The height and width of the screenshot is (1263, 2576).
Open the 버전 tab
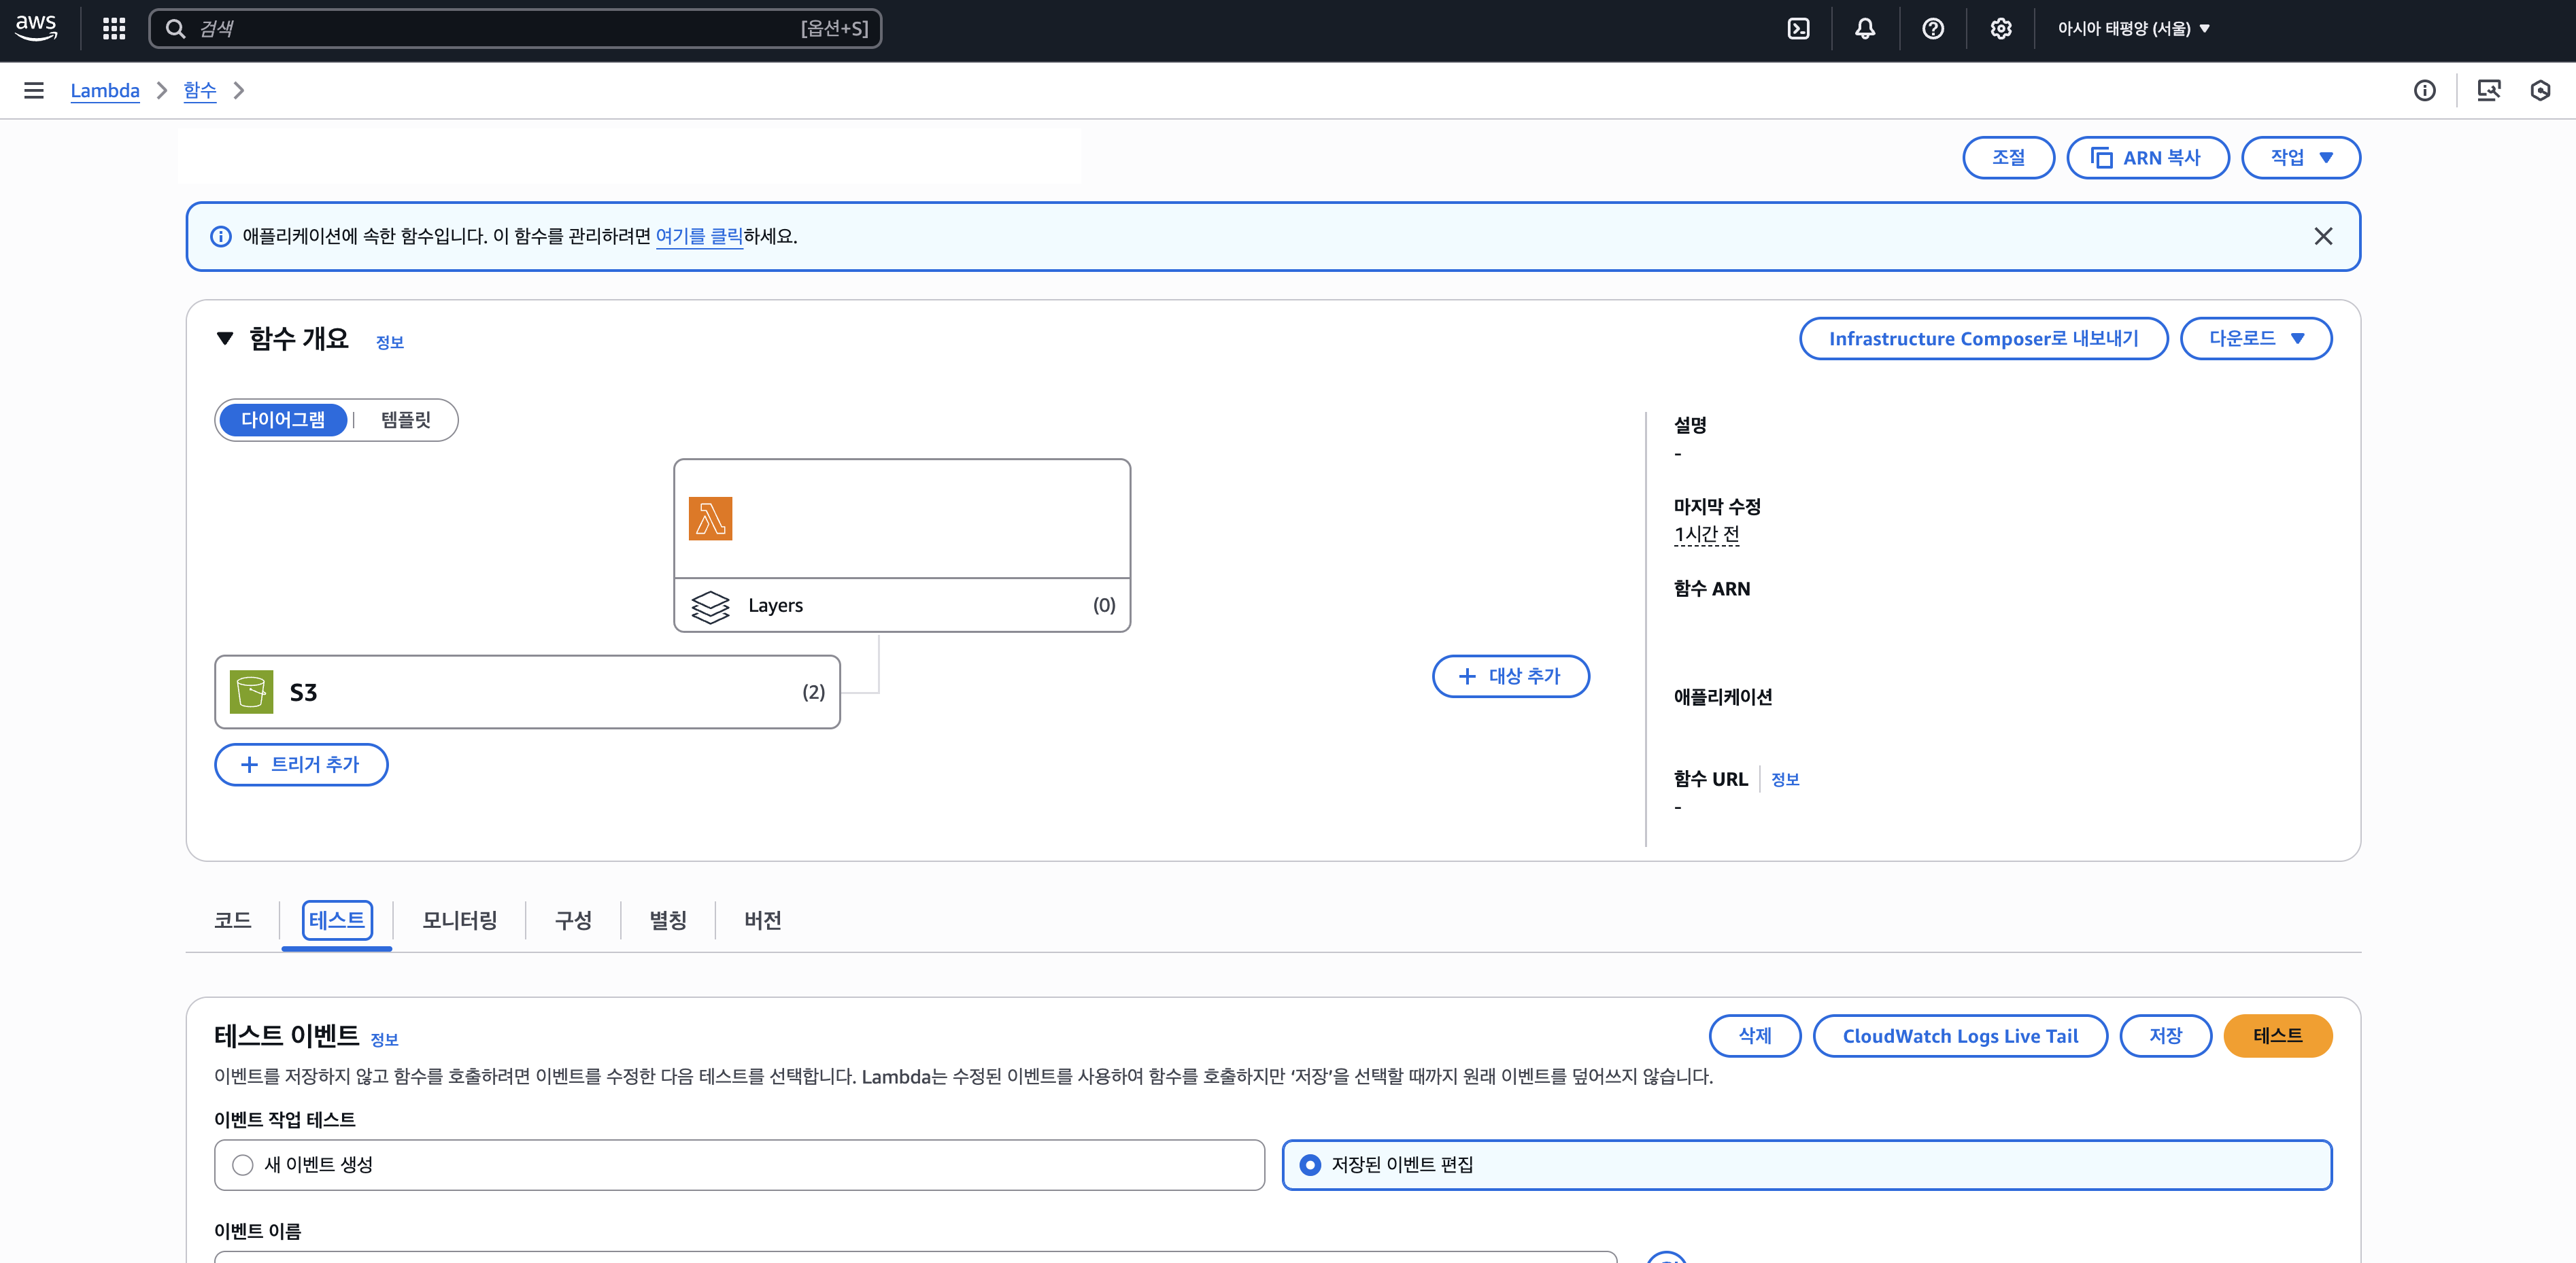click(x=763, y=920)
